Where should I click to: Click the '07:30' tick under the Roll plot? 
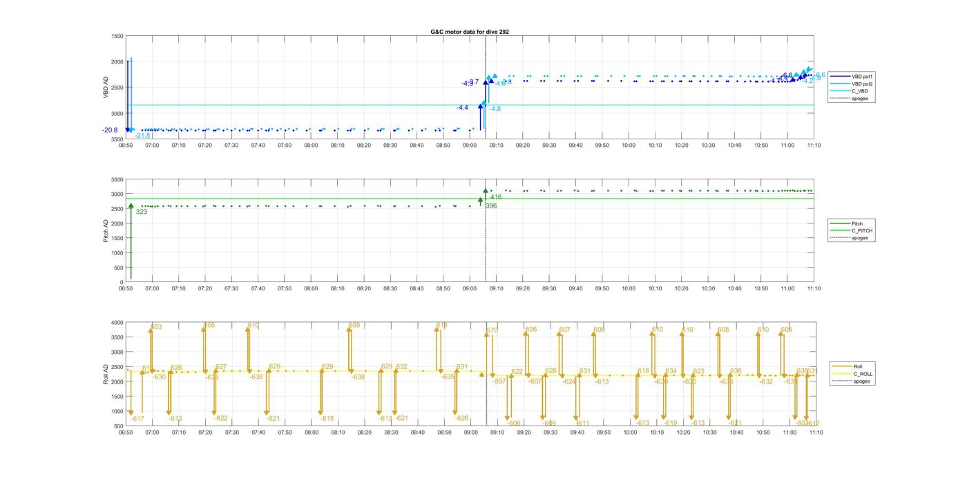point(231,432)
